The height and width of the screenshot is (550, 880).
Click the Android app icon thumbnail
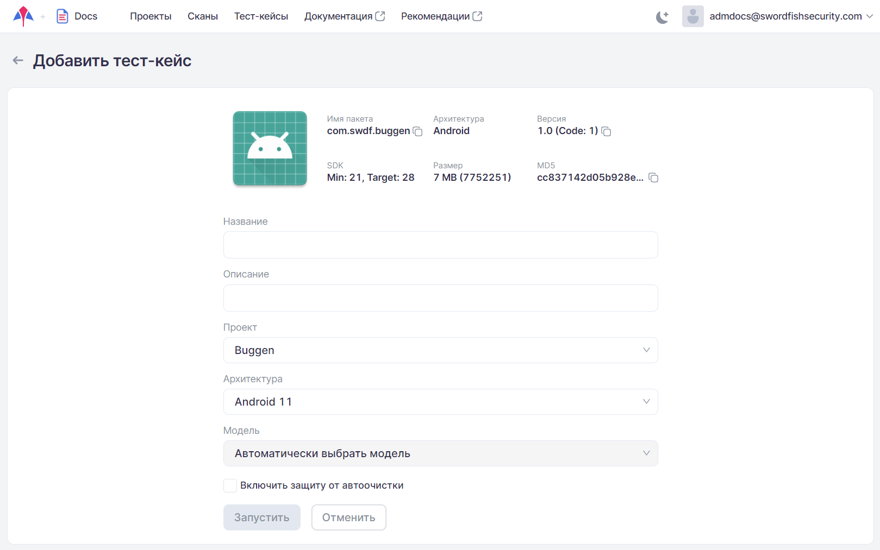tap(270, 148)
